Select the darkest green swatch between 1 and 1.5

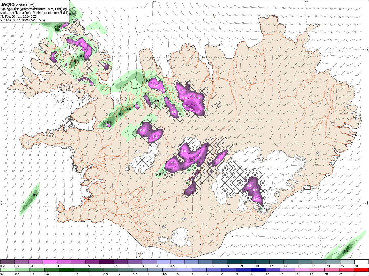click(67, 270)
